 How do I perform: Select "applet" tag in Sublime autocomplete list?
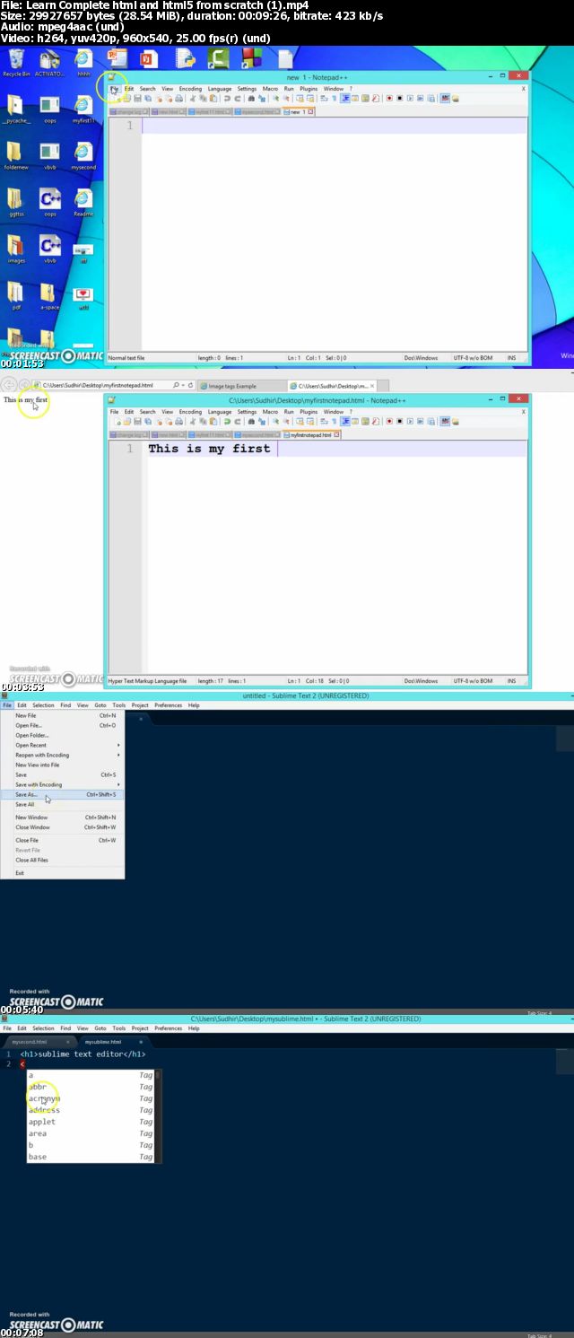coord(91,1122)
